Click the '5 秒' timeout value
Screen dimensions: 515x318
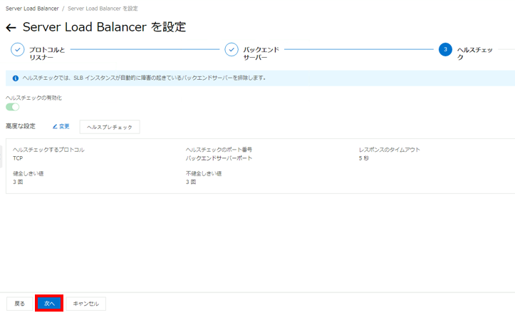tap(364, 158)
